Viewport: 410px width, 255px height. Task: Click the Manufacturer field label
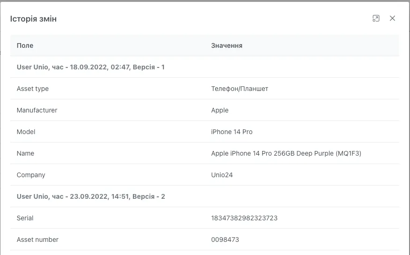click(37, 110)
